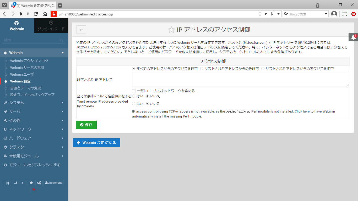Open the hogehoge user button
This screenshot has height=201, width=358.
(53, 183)
